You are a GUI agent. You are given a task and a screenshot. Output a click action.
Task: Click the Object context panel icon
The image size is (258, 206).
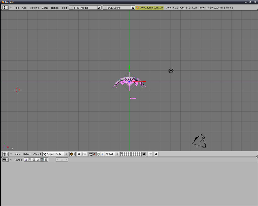tap(38, 160)
